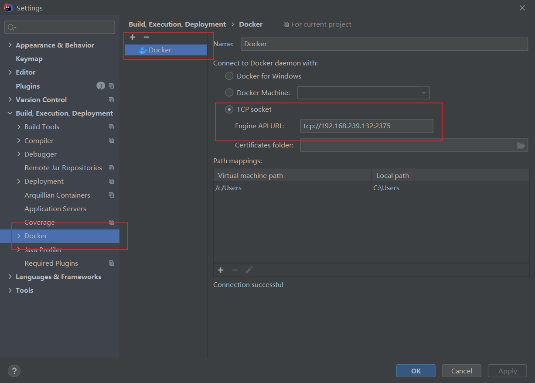The width and height of the screenshot is (535, 383).
Task: Select Docker entry in configurations list
Action: coord(166,50)
